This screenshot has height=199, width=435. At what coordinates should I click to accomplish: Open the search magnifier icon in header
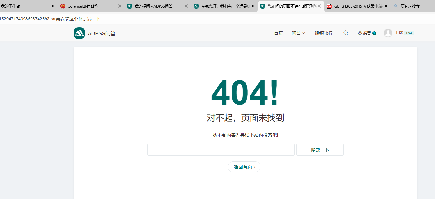pyautogui.click(x=346, y=33)
